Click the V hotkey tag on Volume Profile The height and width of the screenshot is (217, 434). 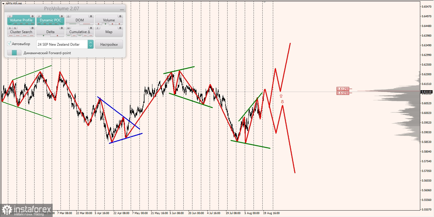tap(10, 16)
